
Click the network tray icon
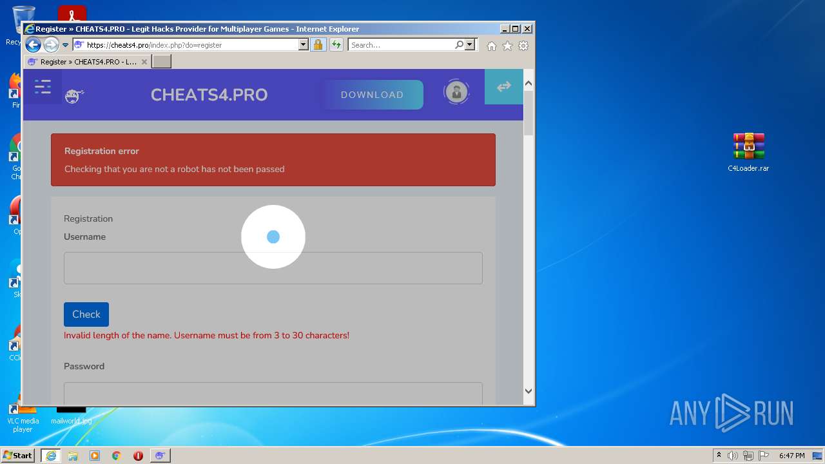tap(748, 456)
